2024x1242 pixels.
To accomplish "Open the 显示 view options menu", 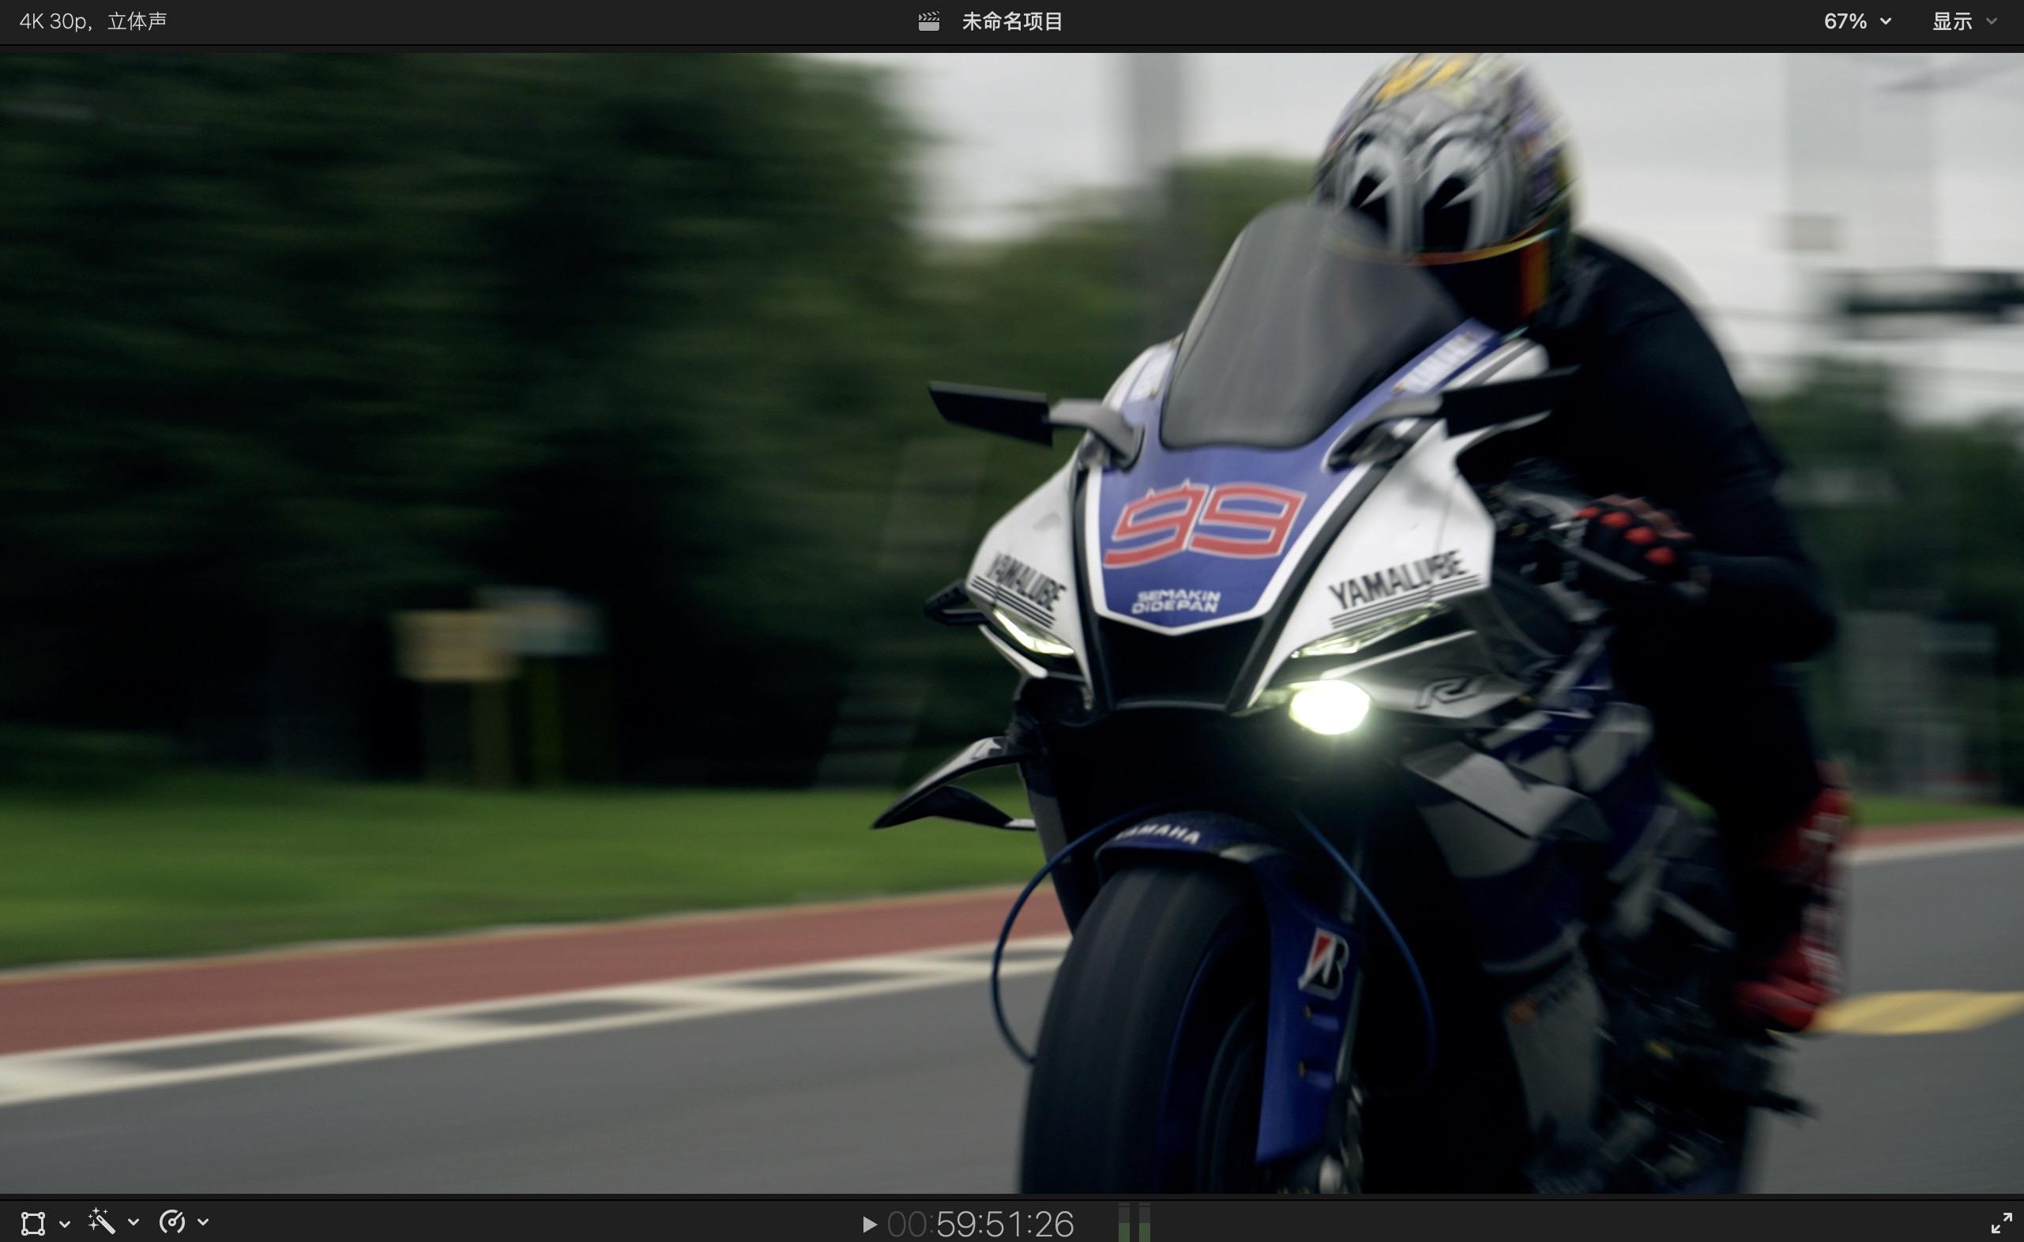I will click(x=1951, y=21).
